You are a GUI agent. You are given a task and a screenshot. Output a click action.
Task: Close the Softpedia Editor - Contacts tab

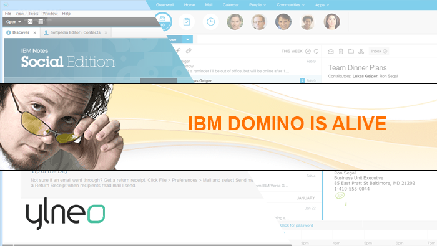(106, 32)
